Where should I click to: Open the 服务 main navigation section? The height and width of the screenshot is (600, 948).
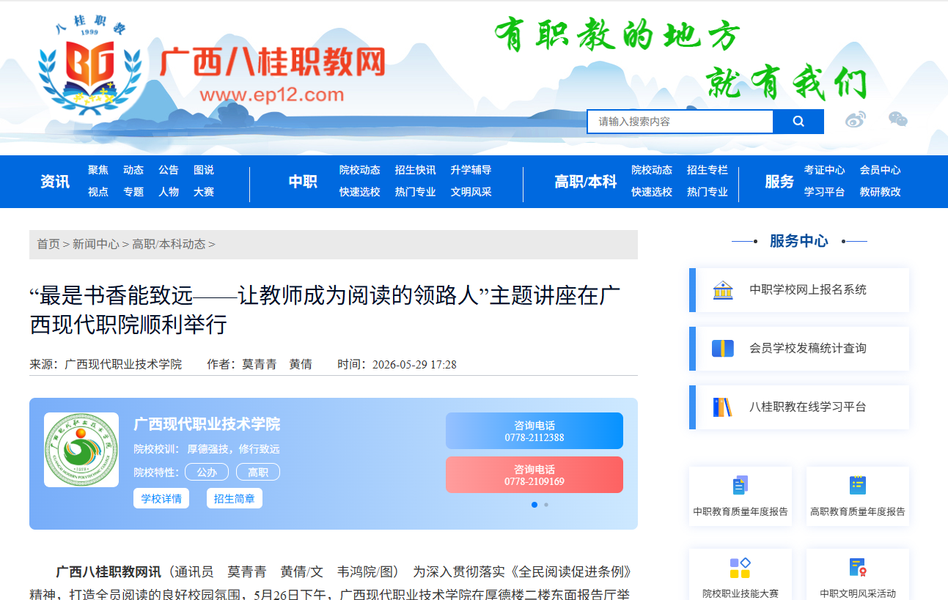779,182
